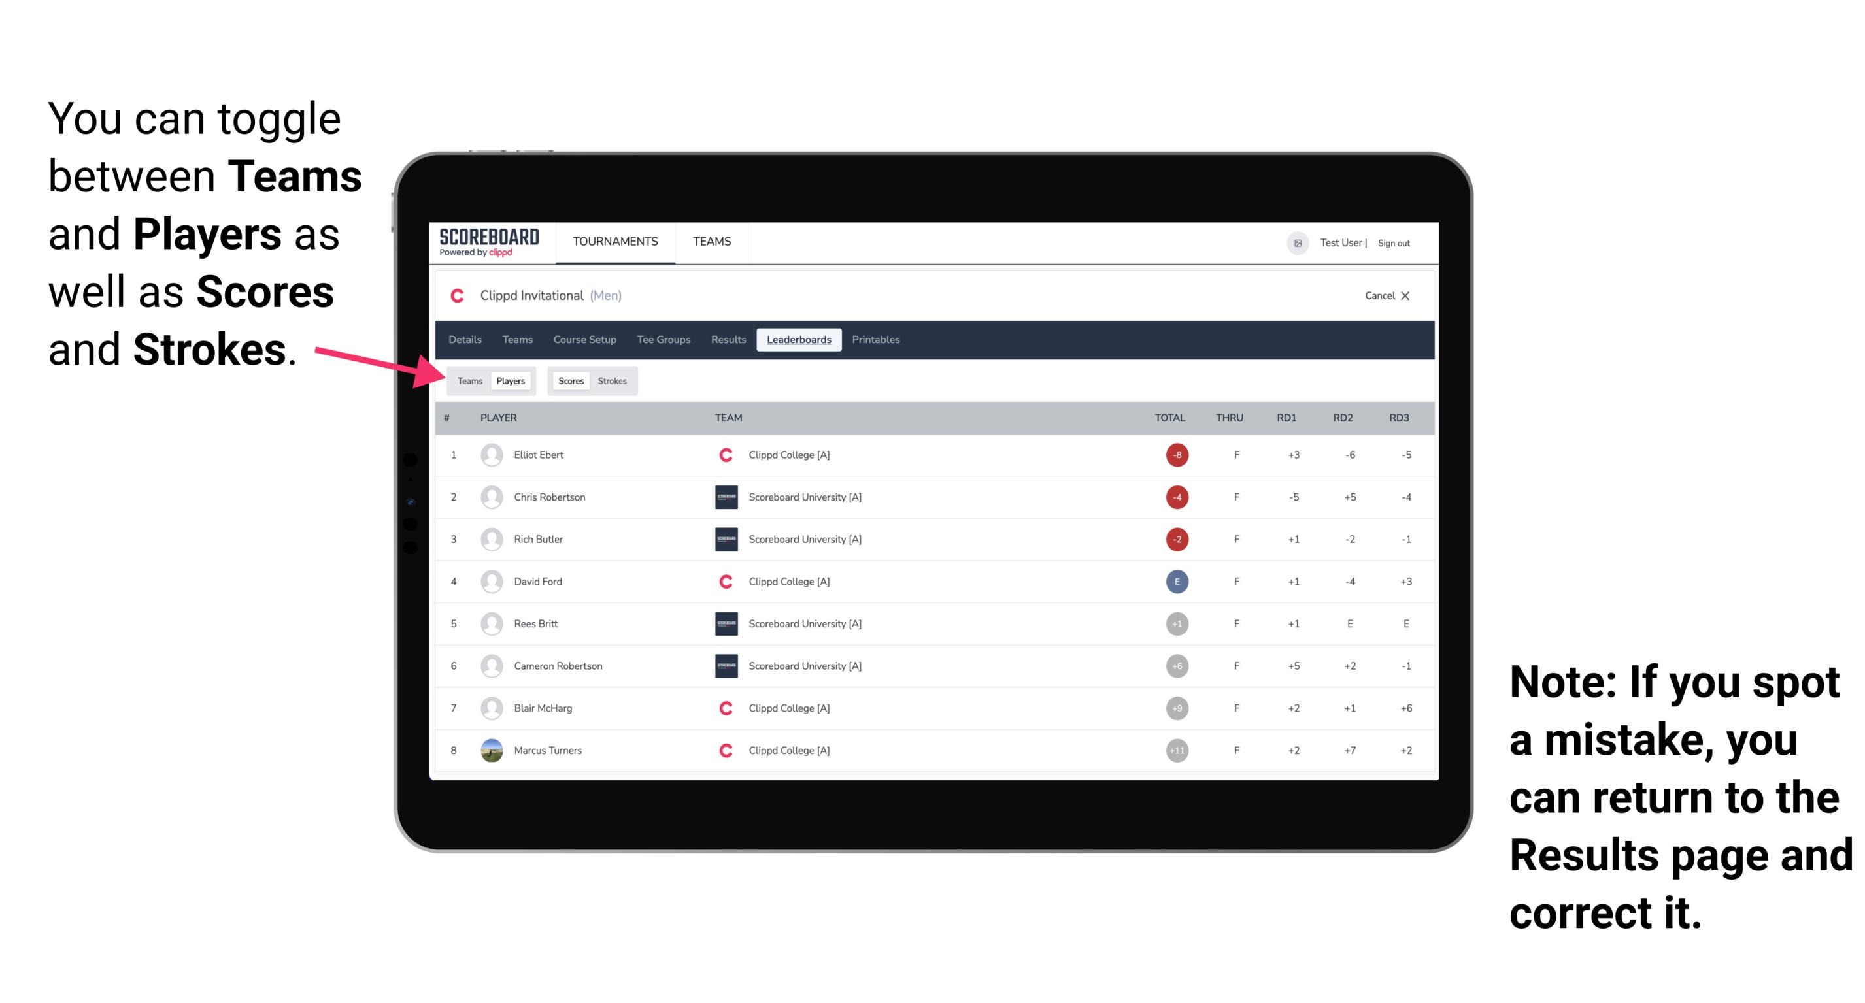Expand the Teams navigation menu
The height and width of the screenshot is (1003, 1865).
[710, 242]
